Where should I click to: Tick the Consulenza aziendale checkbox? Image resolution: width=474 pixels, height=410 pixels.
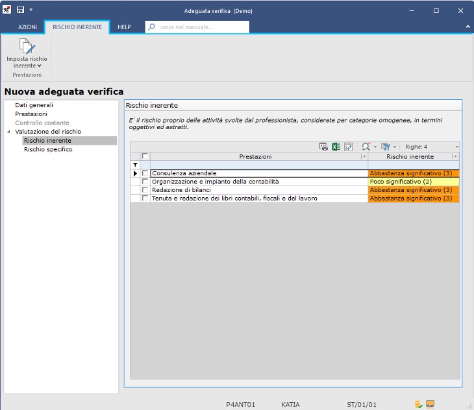(x=145, y=173)
